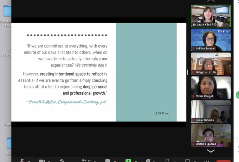Select Cloris Rangel's video thumbnail
This screenshot has width=239, height=162.
(211, 88)
